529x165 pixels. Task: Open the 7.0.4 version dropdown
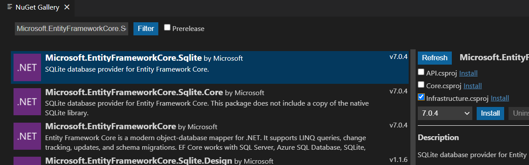(x=445, y=113)
